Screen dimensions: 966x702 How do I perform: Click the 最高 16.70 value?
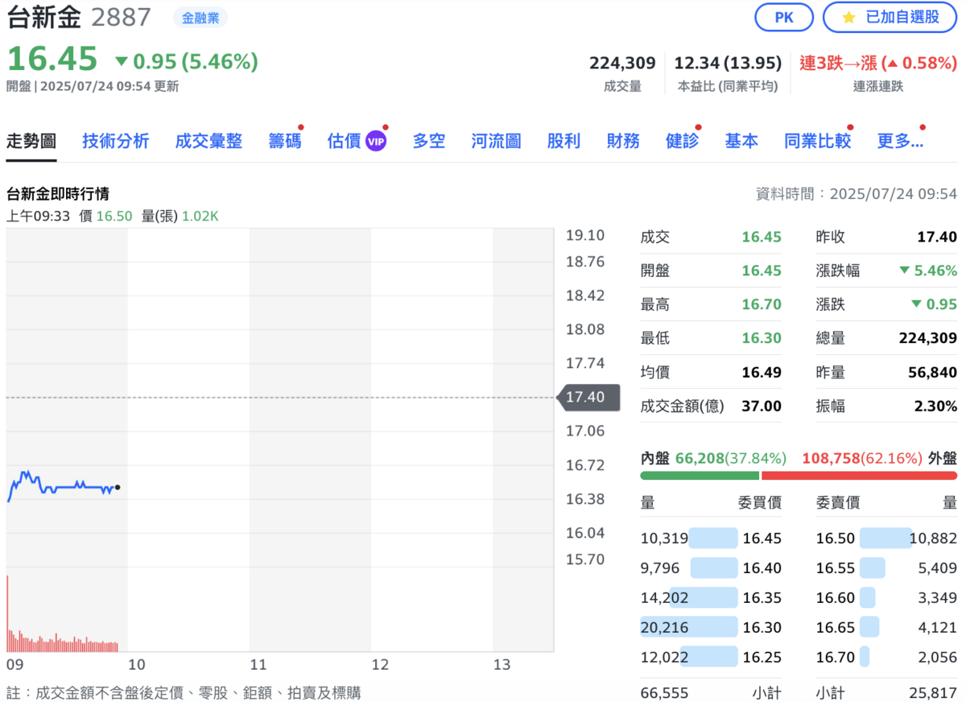[762, 304]
